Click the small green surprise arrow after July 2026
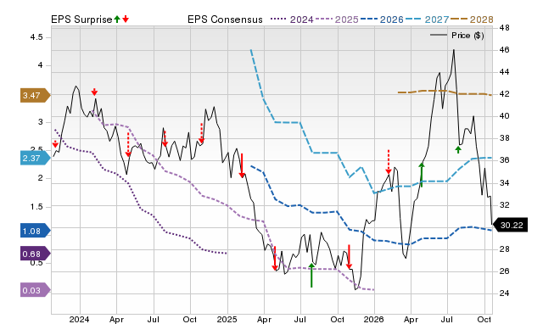 tap(458, 149)
